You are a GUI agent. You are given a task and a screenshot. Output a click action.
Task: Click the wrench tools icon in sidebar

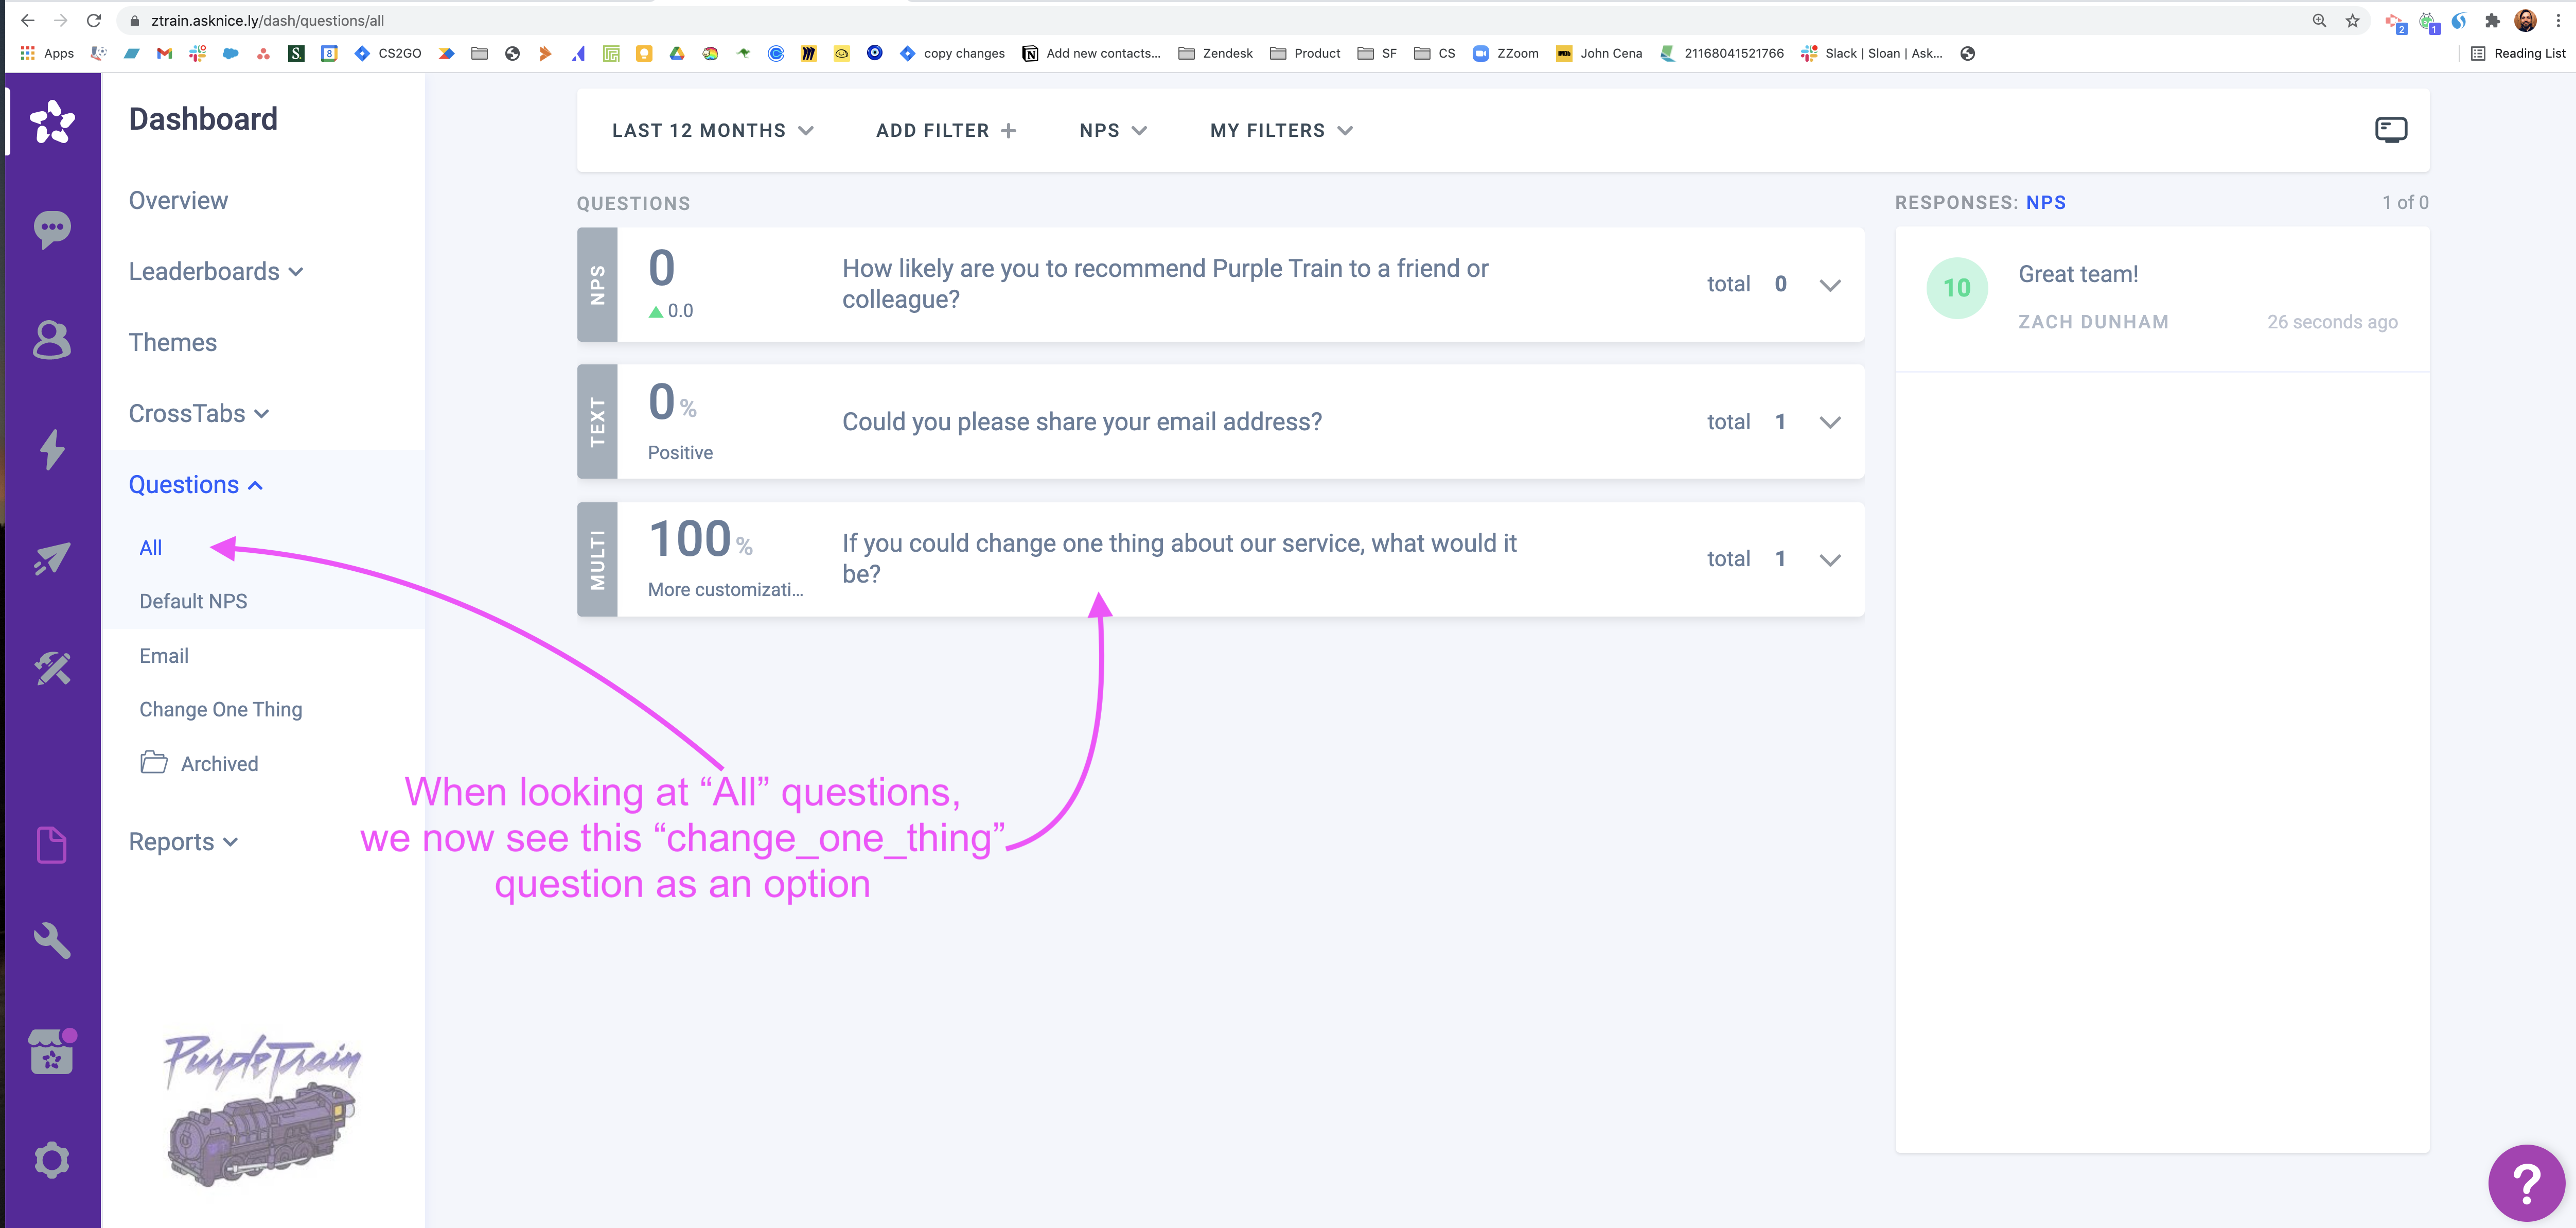tap(52, 940)
